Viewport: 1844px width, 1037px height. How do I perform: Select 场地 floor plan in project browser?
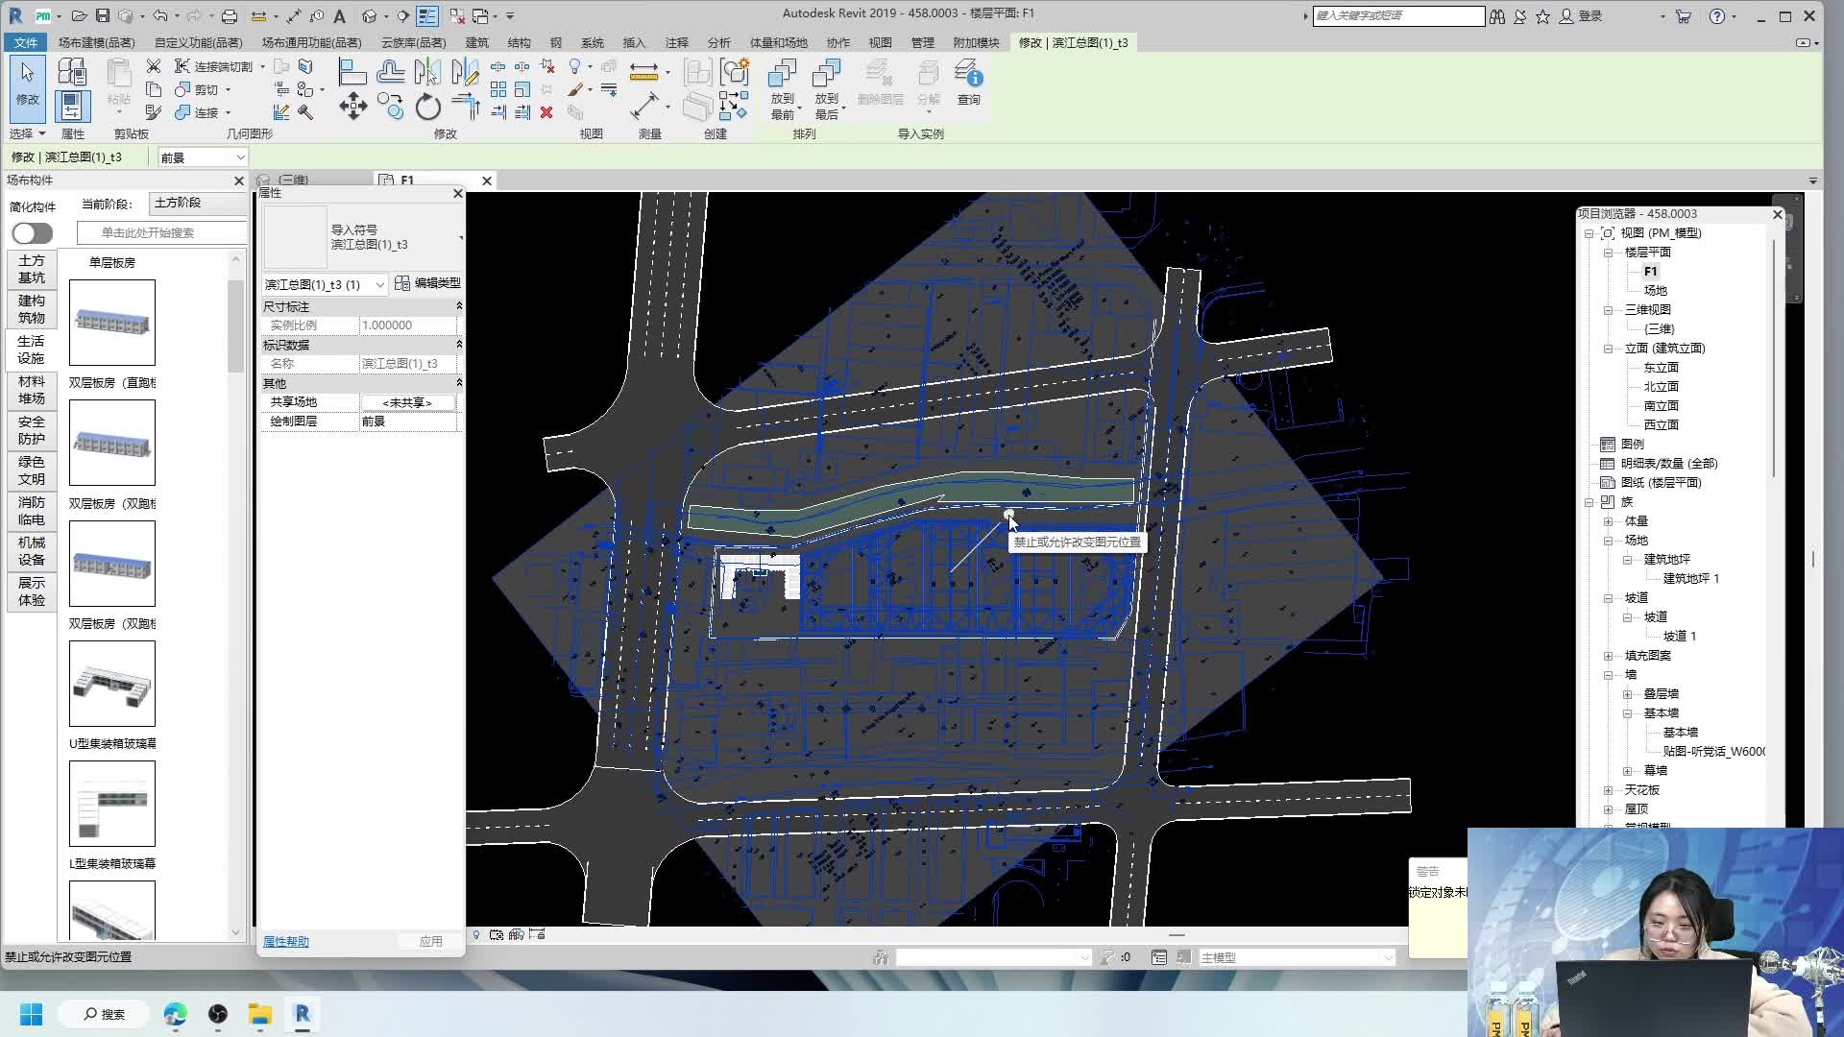tap(1655, 291)
